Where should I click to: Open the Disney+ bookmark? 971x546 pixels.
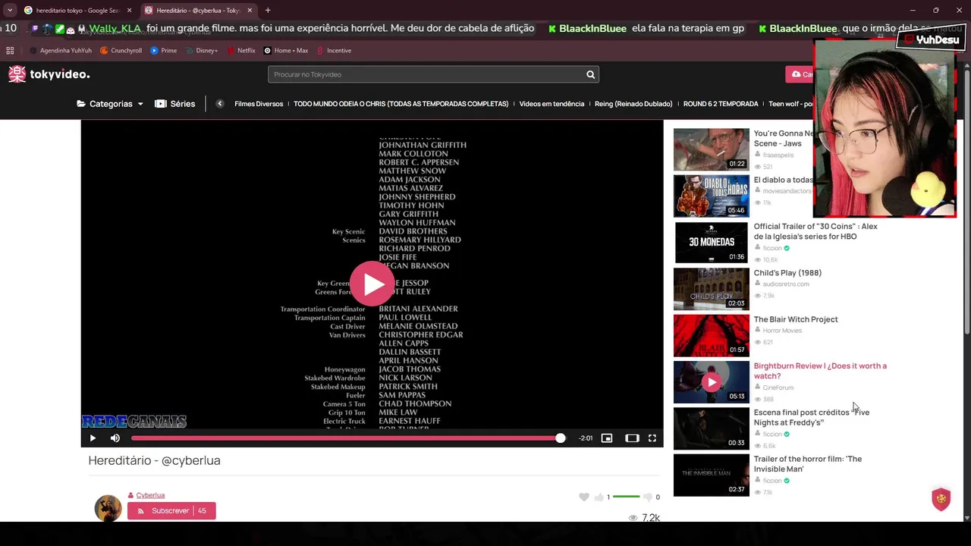(201, 51)
